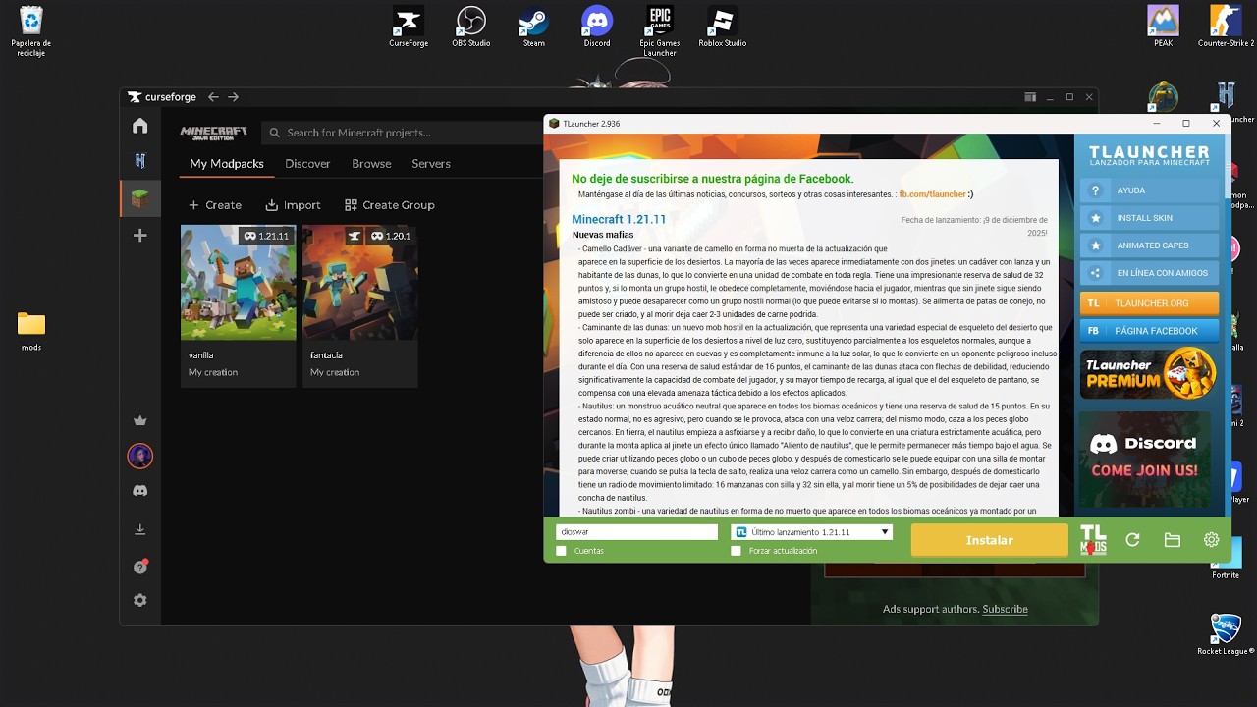Click the TLauncher username input field
Screen dimensions: 1257x707
click(x=636, y=532)
